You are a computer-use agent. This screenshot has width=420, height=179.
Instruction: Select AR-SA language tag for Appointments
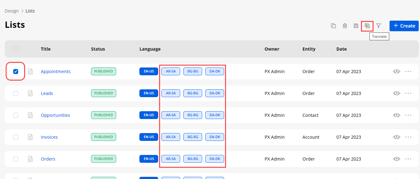[171, 72]
